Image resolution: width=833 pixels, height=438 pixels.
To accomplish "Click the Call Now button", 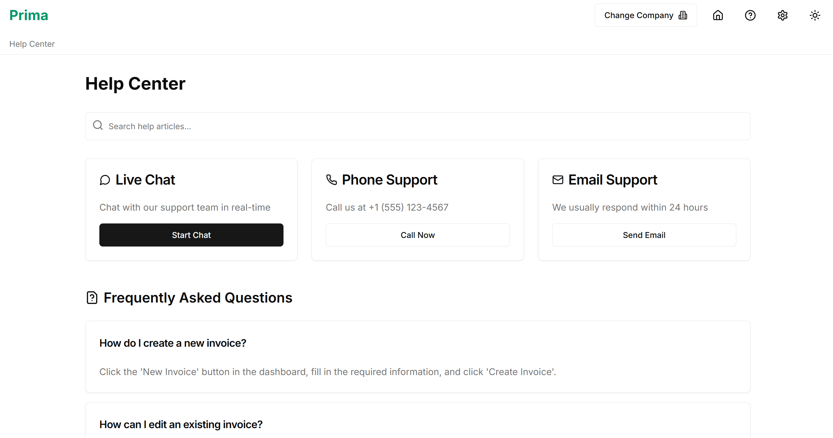I will 417,235.
